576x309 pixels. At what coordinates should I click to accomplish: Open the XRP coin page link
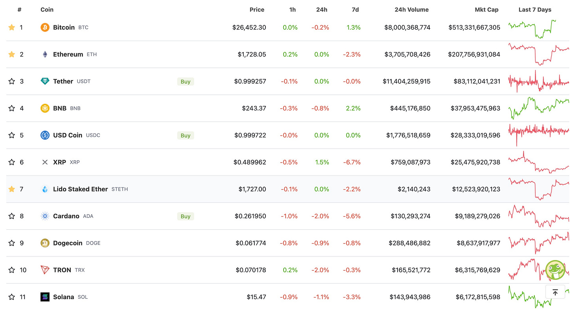[60, 162]
